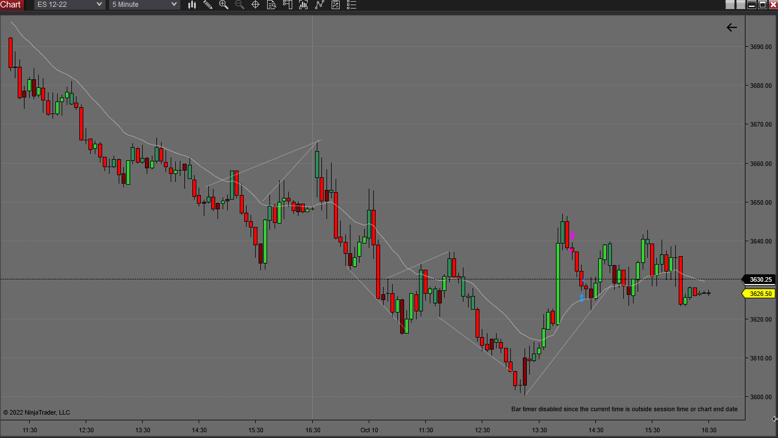
Task: Click the 3690.00 price axis label
Action: pyautogui.click(x=761, y=47)
